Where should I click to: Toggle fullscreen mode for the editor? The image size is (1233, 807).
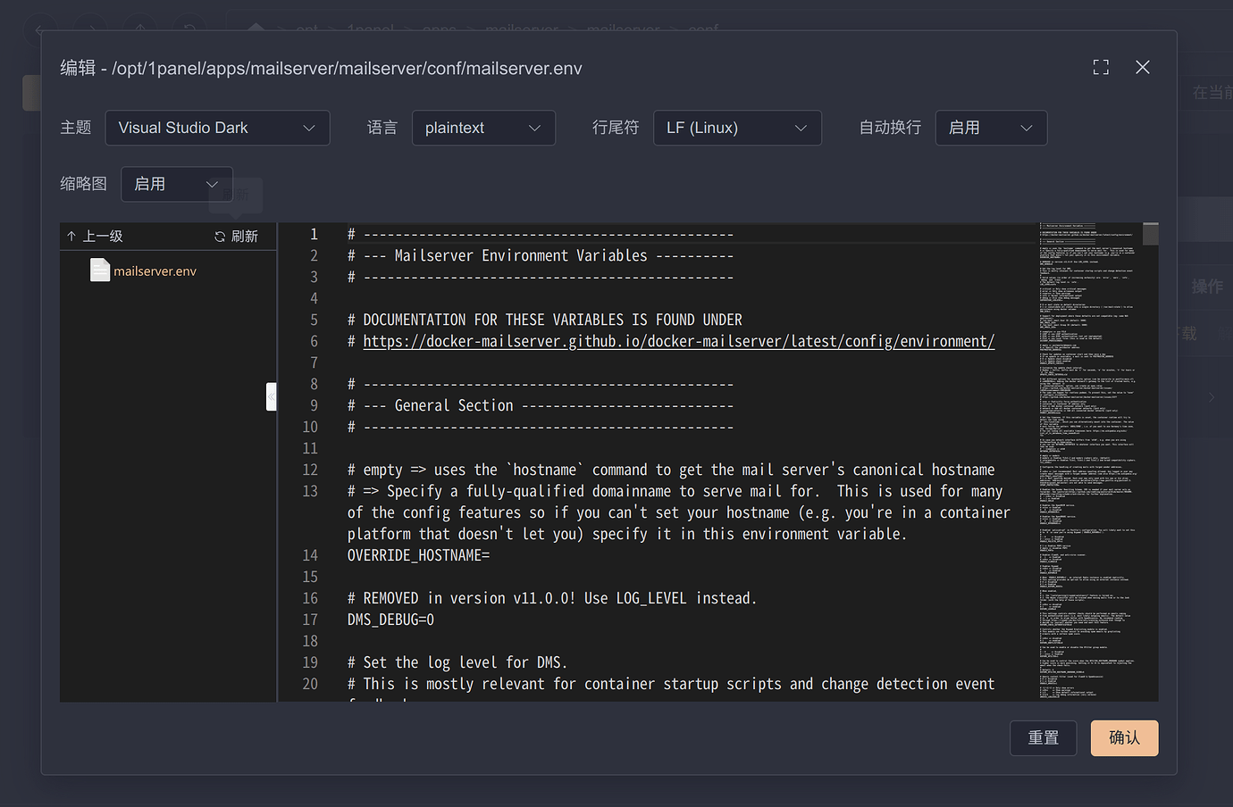[x=1101, y=67]
